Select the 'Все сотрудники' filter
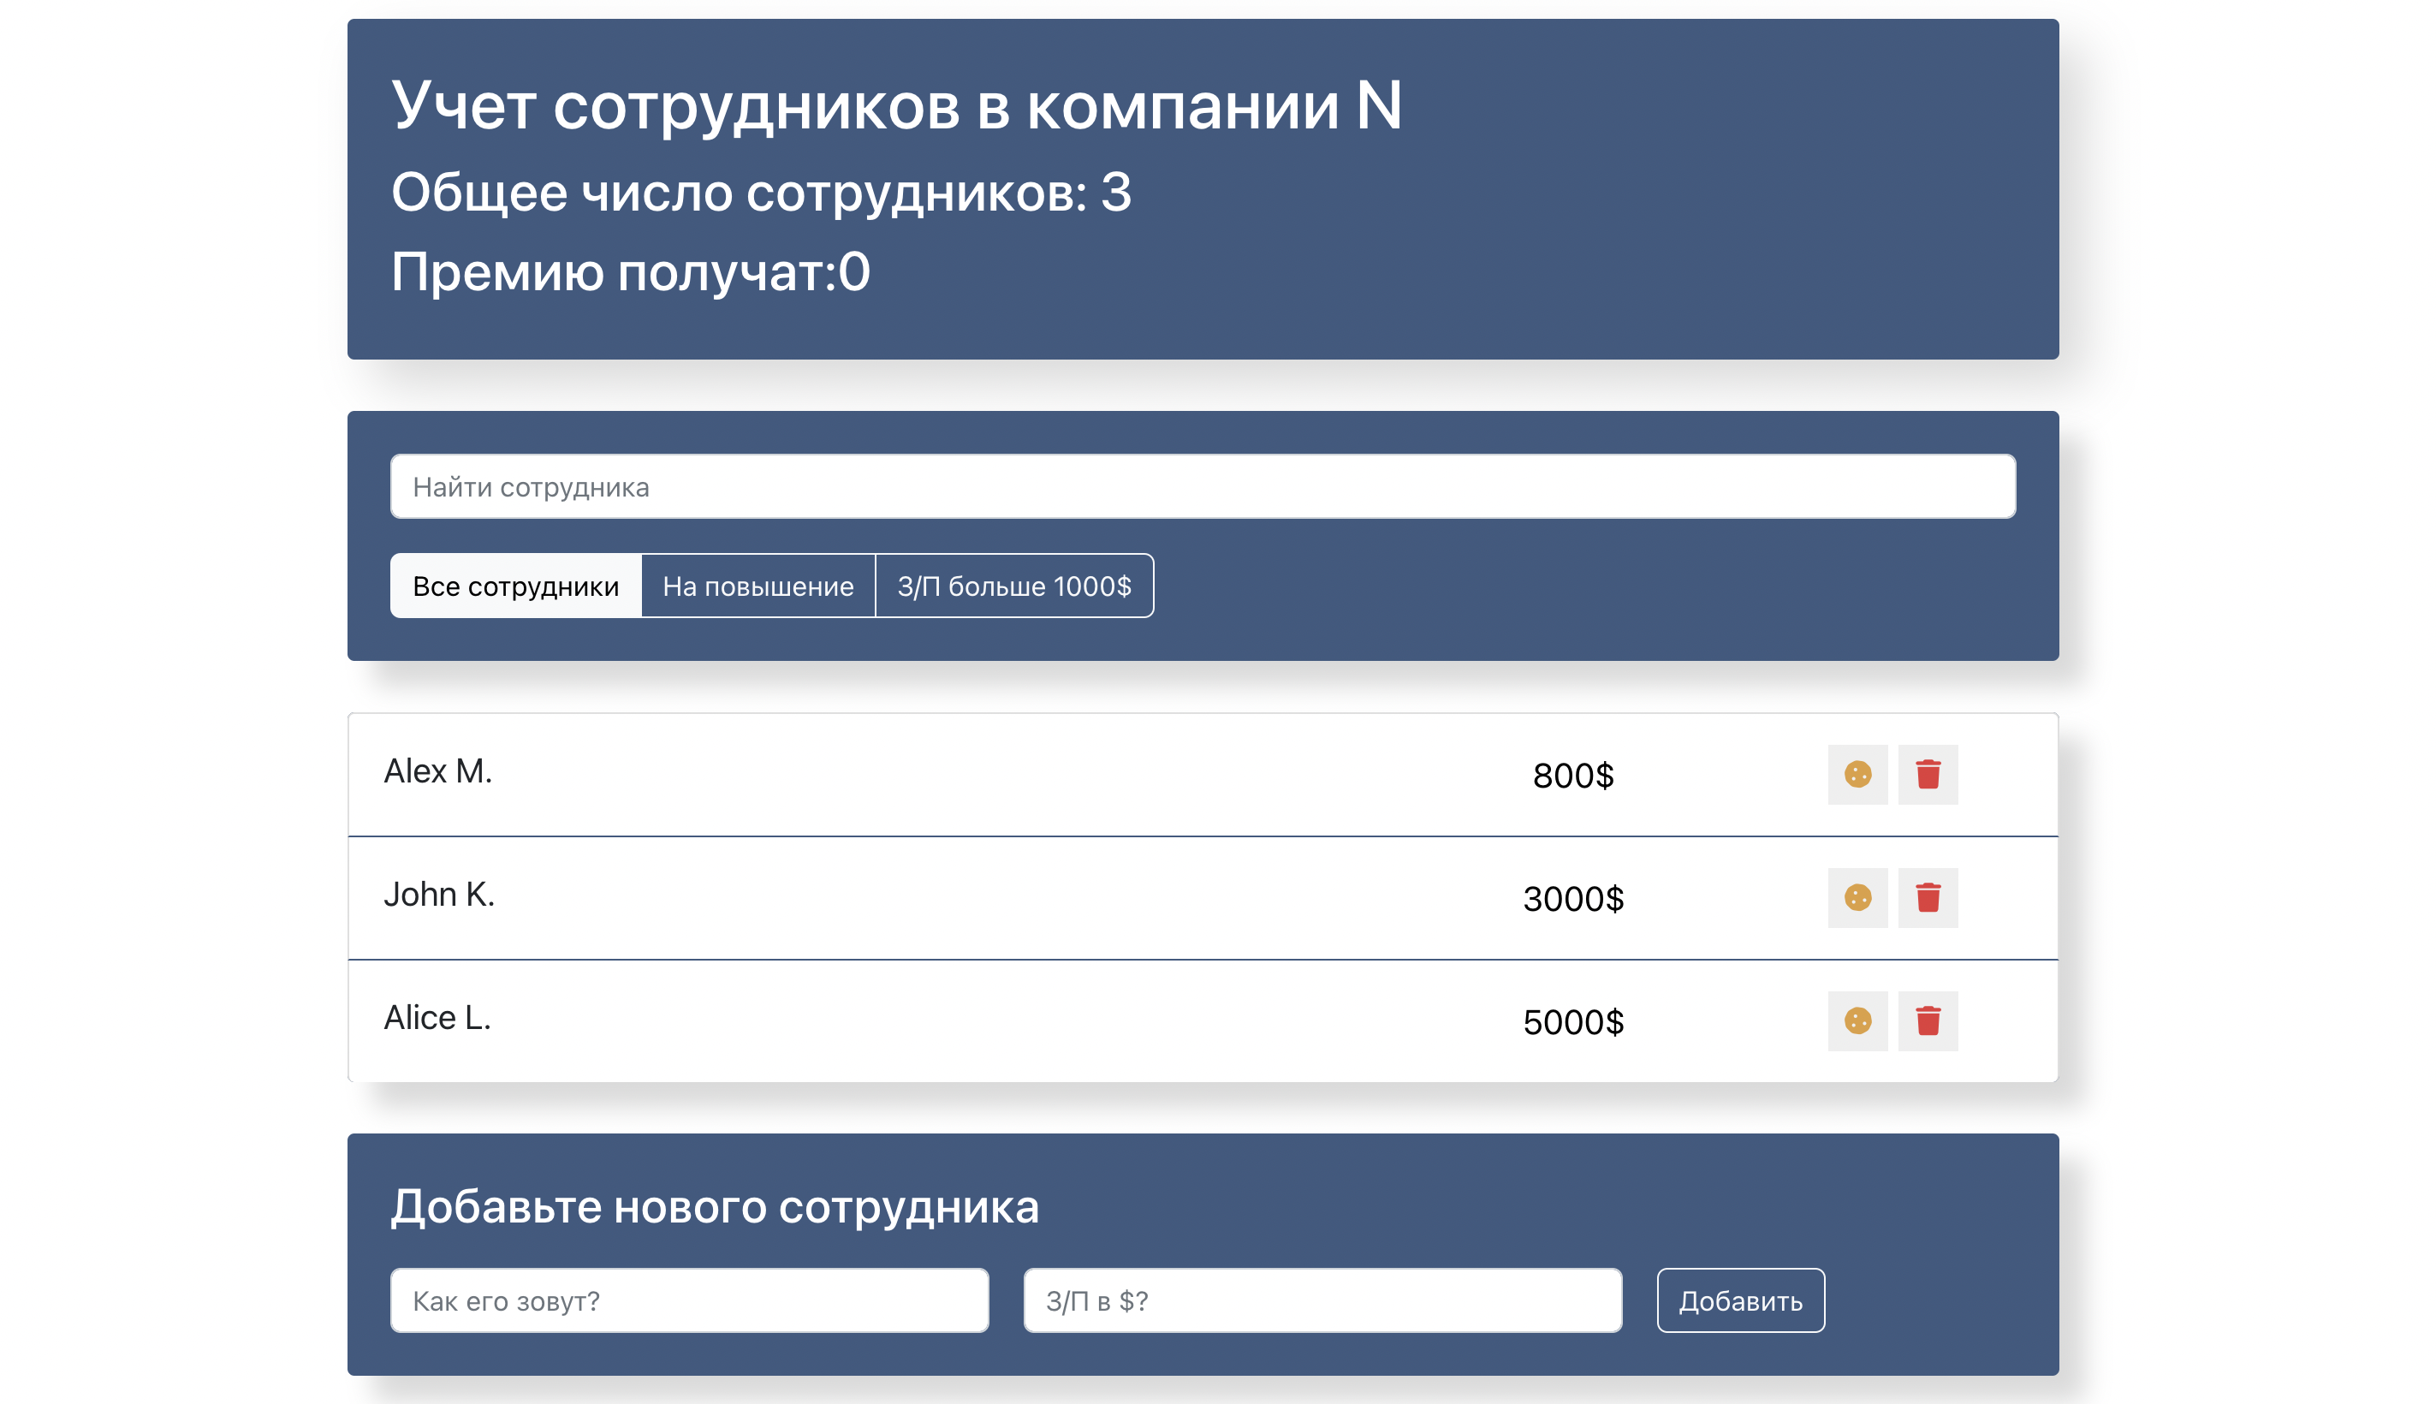 tap(516, 586)
